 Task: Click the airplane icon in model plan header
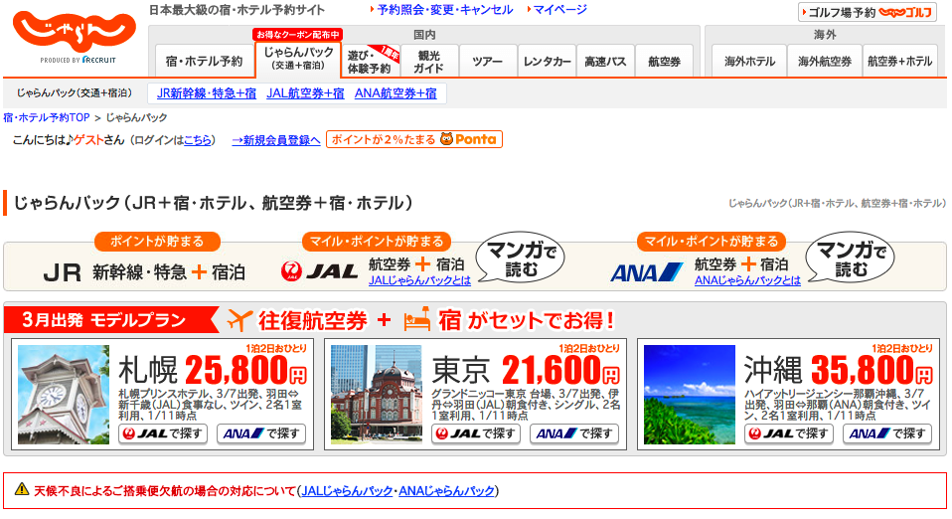coord(239,320)
